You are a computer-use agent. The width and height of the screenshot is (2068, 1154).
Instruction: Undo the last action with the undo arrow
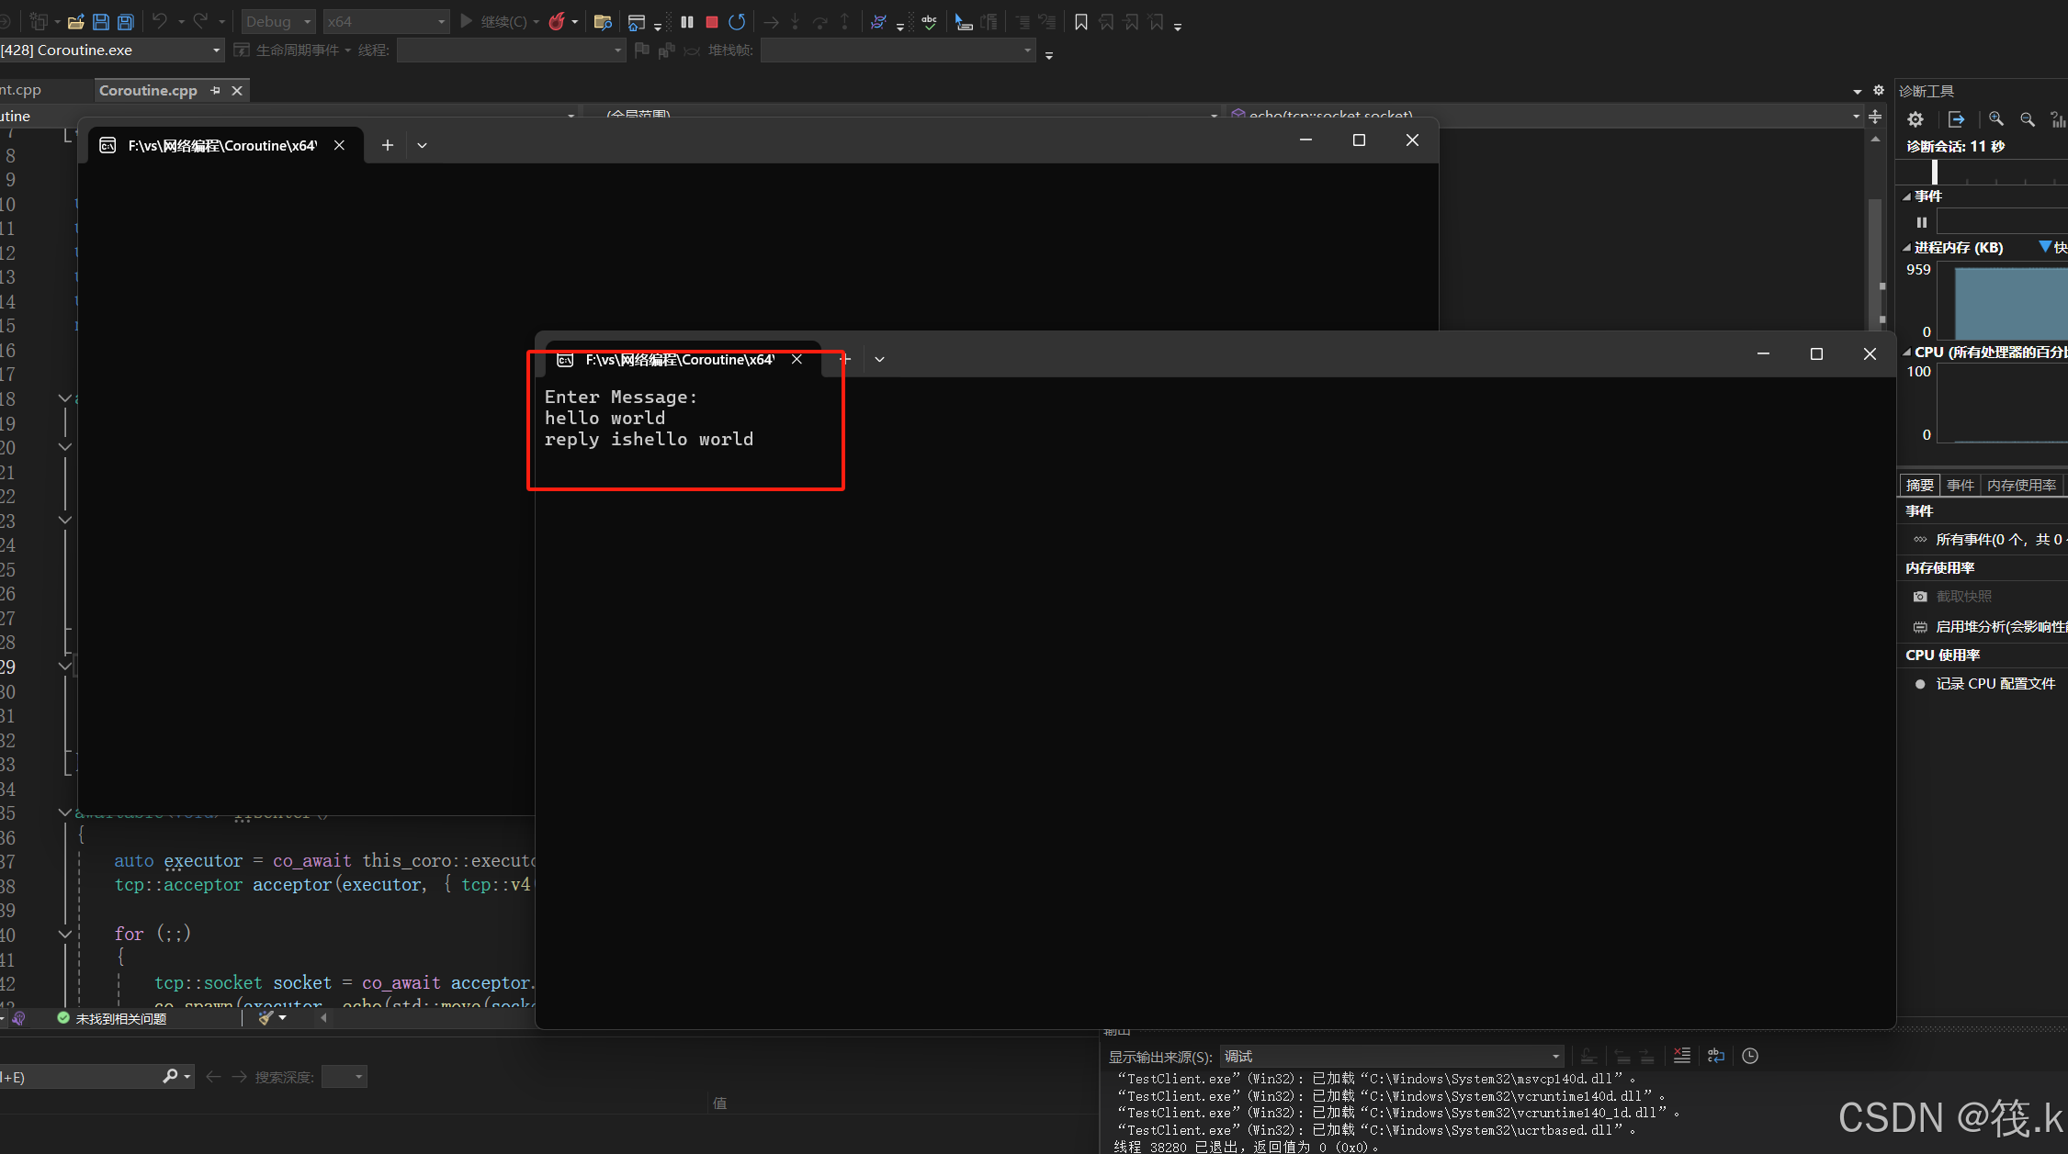pos(160,21)
